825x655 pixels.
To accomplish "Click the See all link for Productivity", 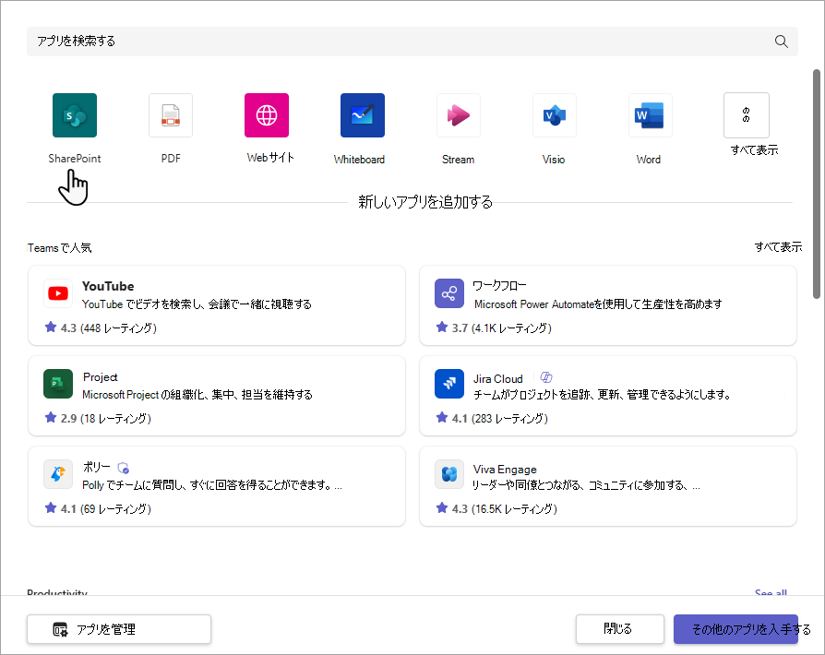I will (x=771, y=592).
